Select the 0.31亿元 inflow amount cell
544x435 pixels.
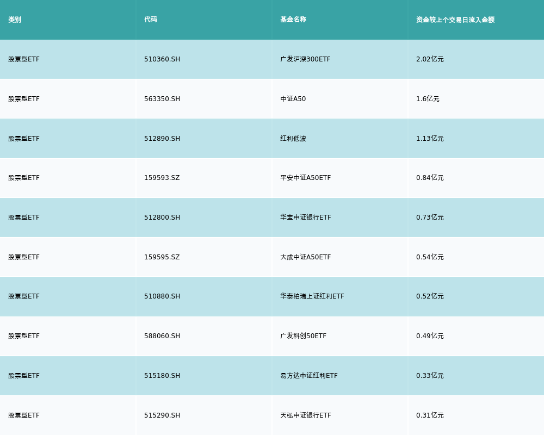click(x=430, y=415)
